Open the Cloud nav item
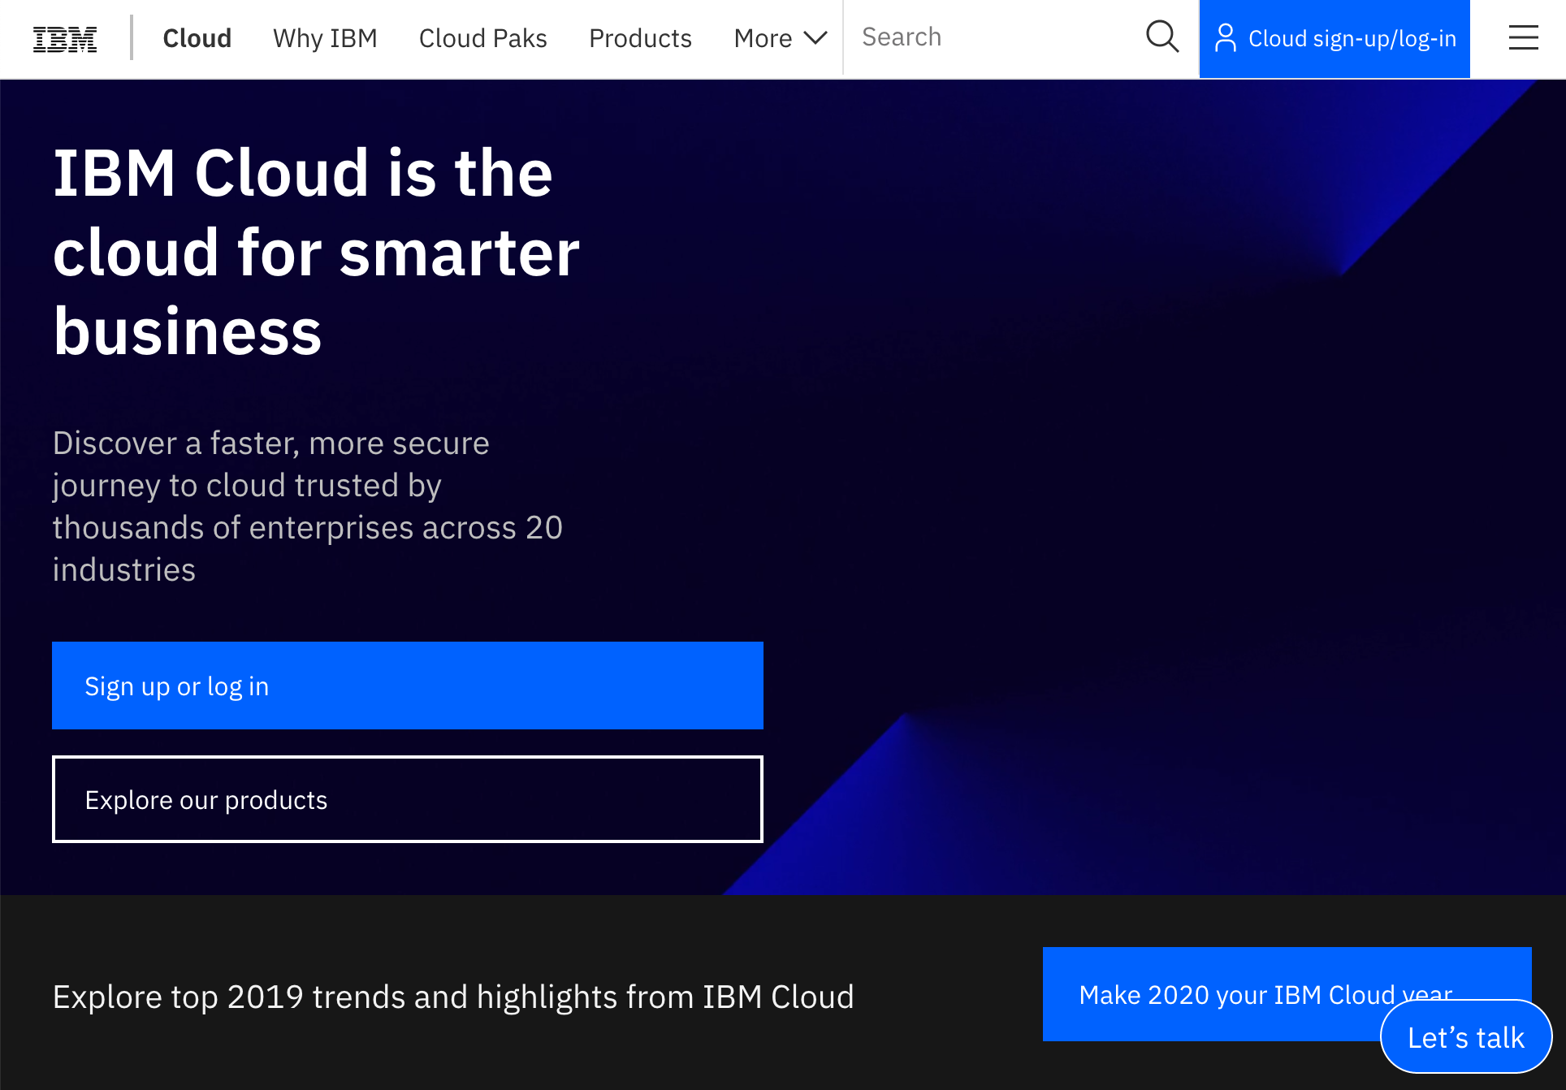 (197, 38)
